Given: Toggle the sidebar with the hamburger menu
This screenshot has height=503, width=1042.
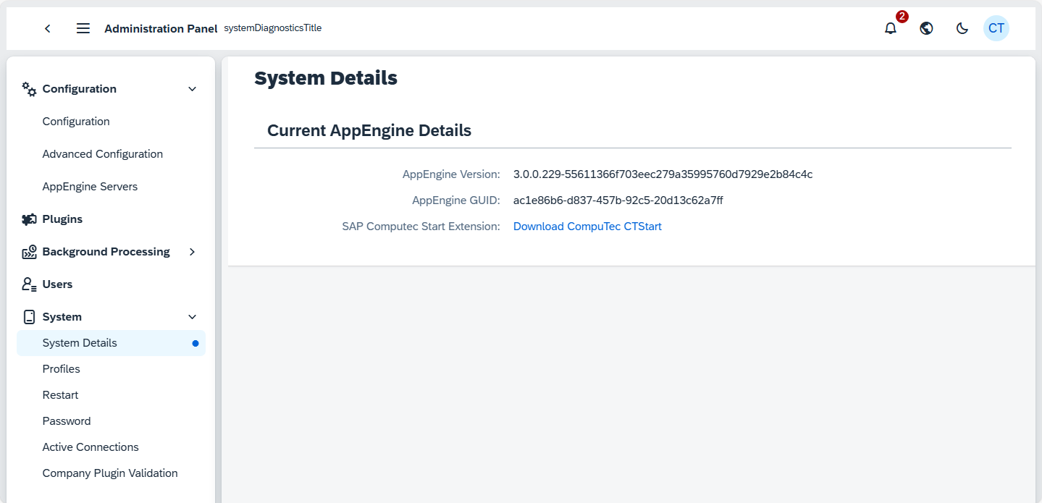Looking at the screenshot, I should tap(83, 28).
